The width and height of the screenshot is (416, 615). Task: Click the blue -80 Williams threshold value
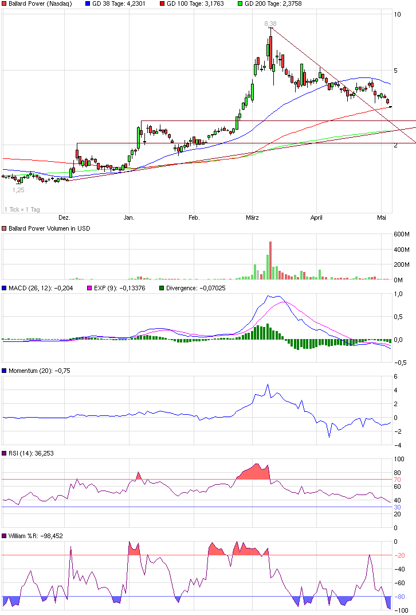pos(399,597)
